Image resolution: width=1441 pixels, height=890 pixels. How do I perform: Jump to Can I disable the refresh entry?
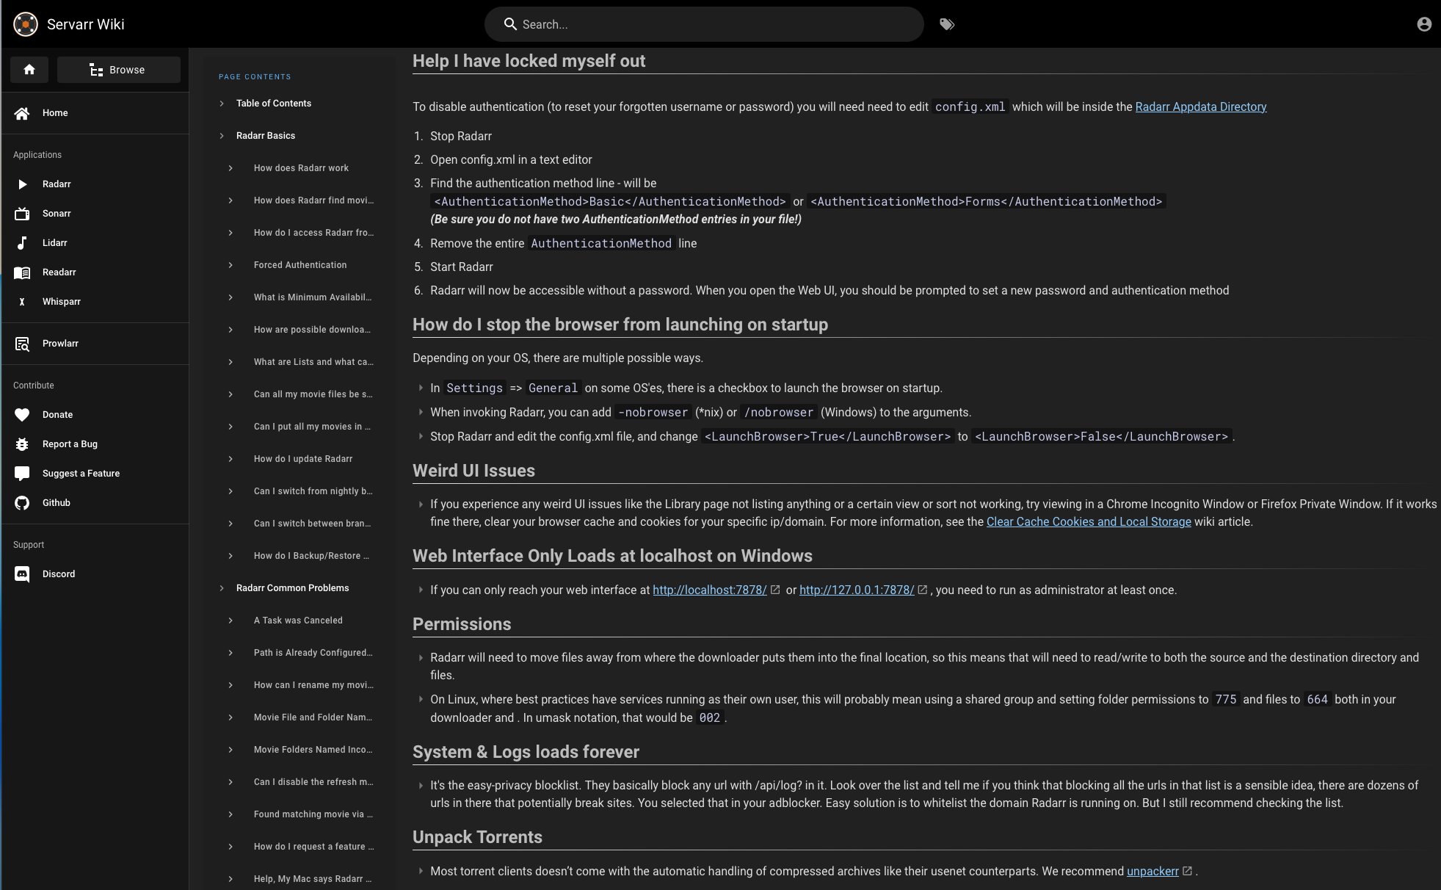(313, 782)
